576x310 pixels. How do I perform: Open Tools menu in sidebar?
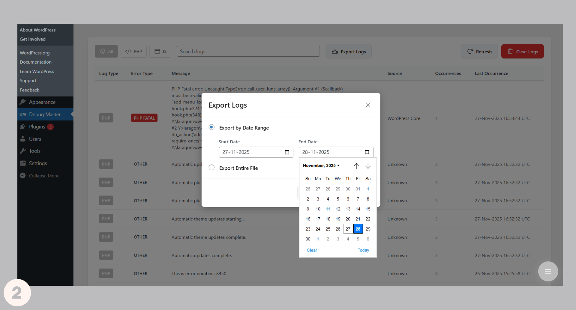coord(45,151)
